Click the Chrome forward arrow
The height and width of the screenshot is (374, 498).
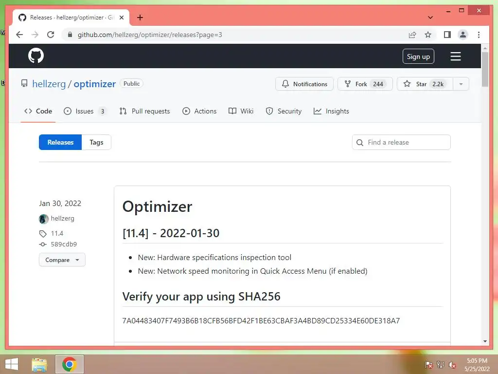pos(35,35)
